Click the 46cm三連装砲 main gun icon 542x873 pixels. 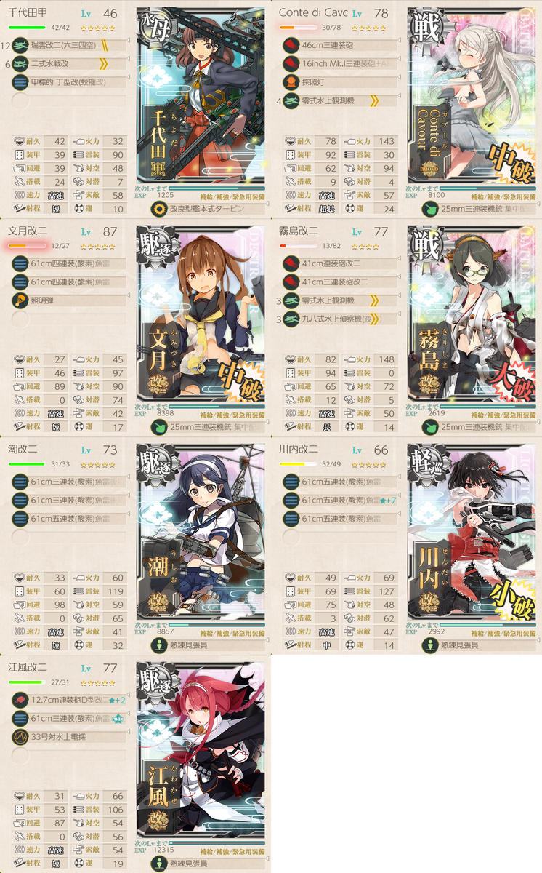[291, 45]
